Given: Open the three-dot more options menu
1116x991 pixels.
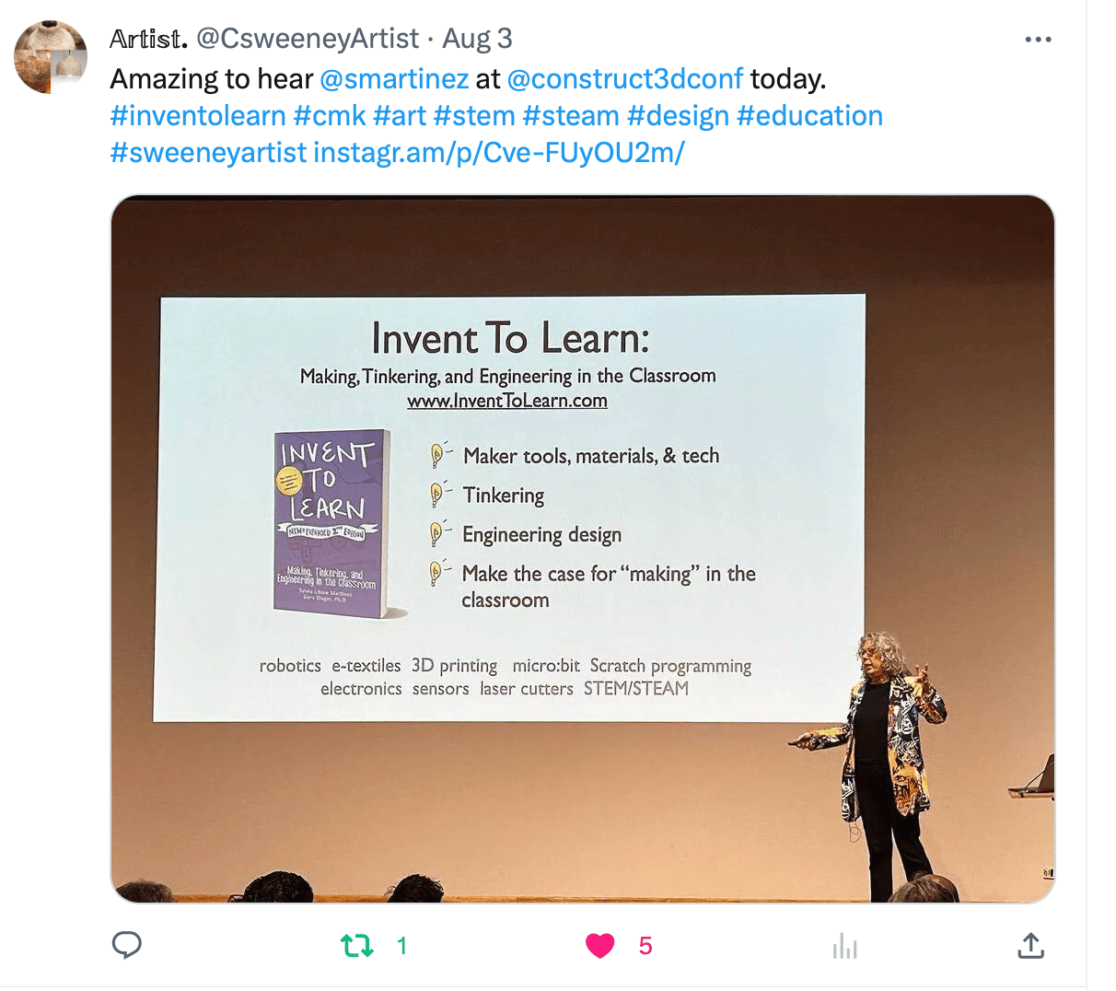Looking at the screenshot, I should (1038, 40).
